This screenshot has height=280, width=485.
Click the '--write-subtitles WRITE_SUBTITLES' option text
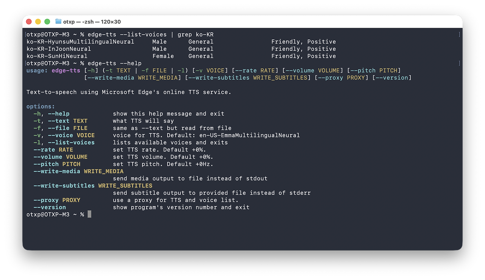pos(93,186)
